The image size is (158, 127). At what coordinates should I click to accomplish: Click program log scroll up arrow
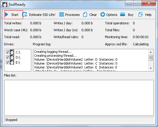[x=151, y=52]
